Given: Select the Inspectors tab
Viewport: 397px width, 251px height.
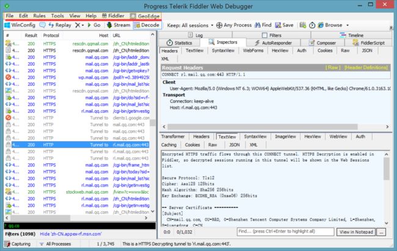Looking at the screenshot, I should [x=223, y=43].
